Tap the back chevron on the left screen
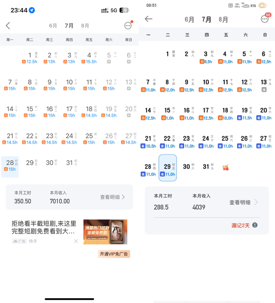 [8, 26]
